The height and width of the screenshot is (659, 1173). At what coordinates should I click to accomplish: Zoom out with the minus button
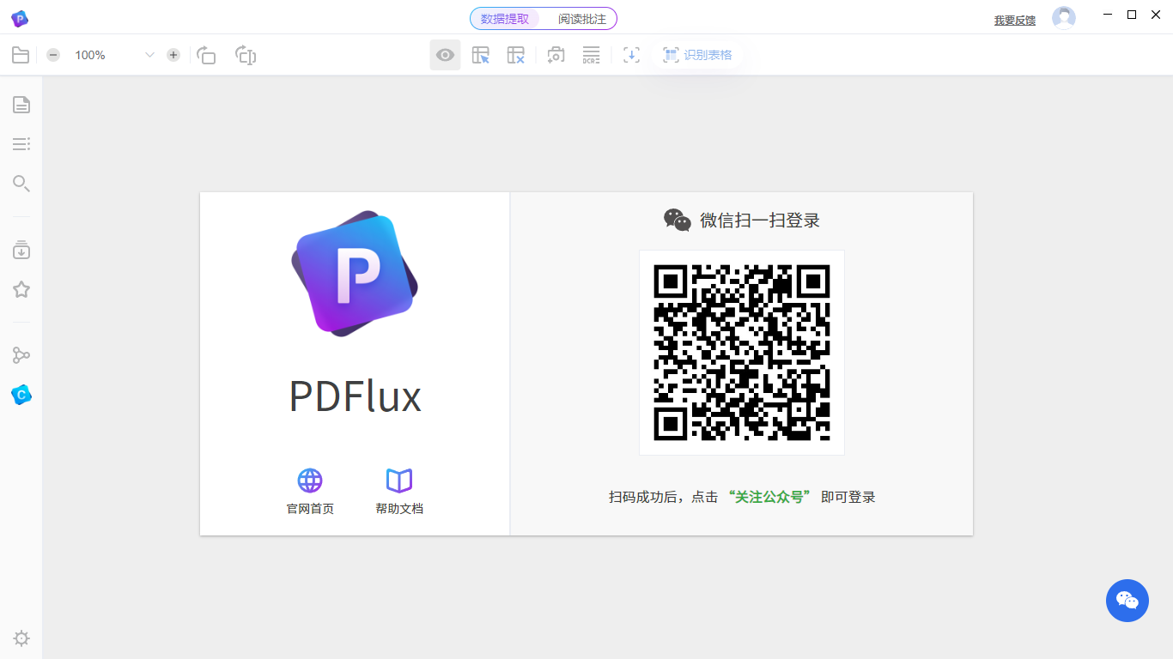(x=53, y=55)
